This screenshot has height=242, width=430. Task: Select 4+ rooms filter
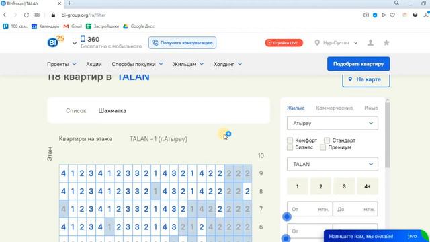coord(368,186)
